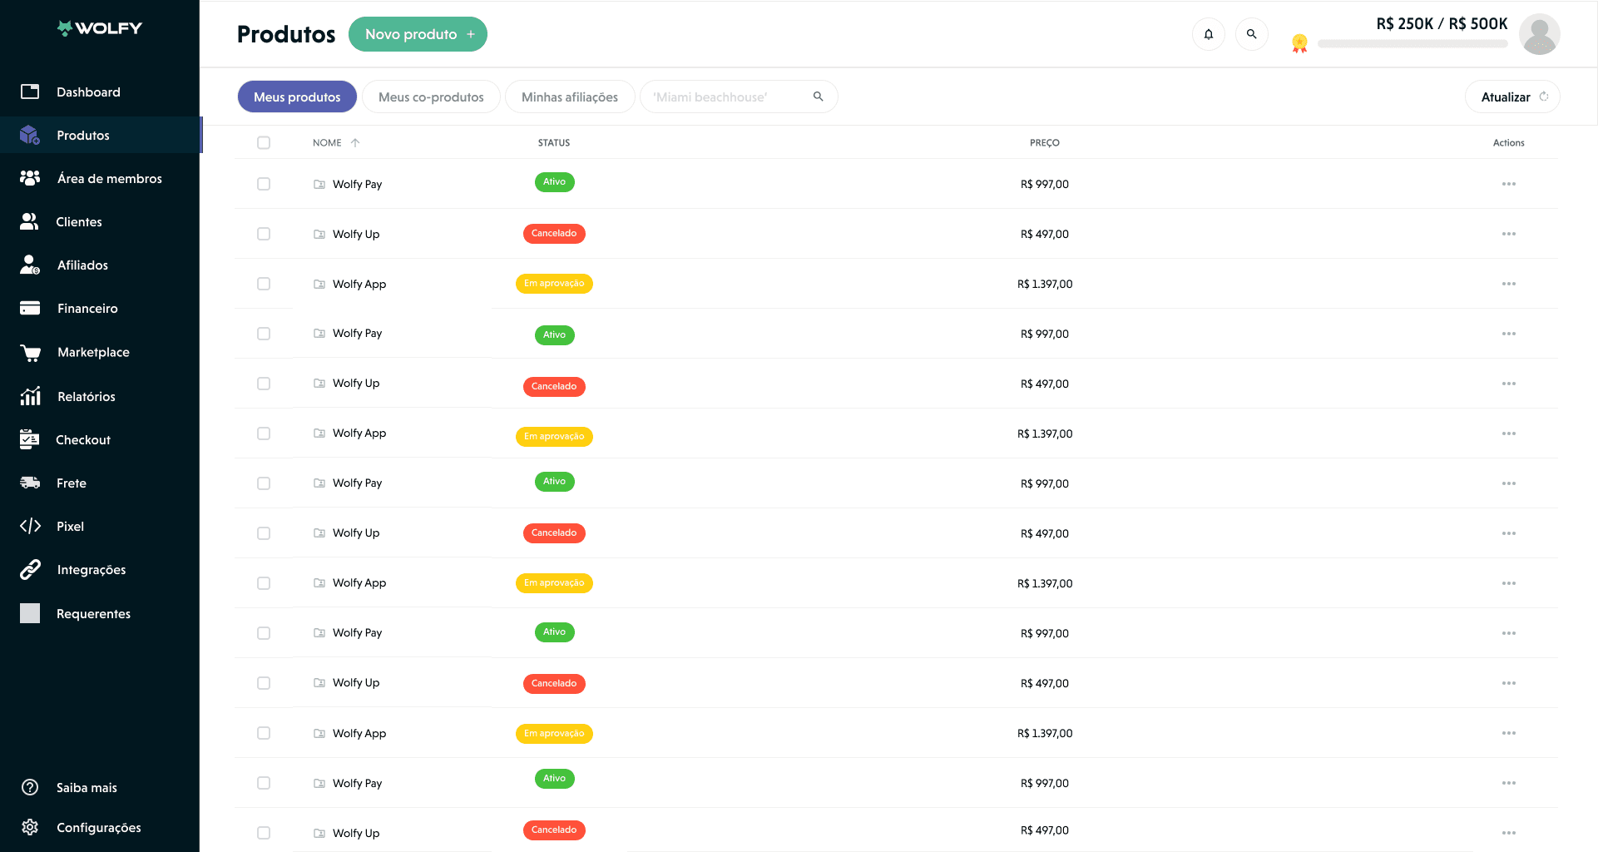Click the Novo produto button

click(x=418, y=34)
